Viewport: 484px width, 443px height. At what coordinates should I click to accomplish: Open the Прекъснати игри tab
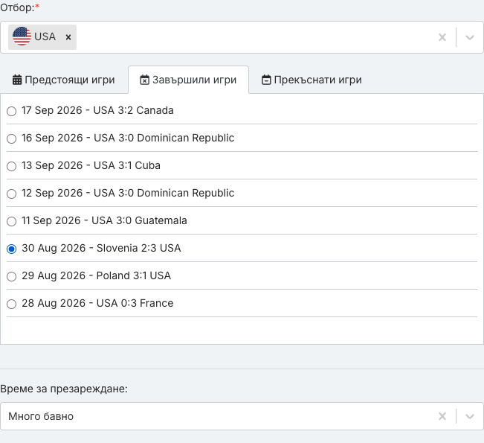point(312,80)
